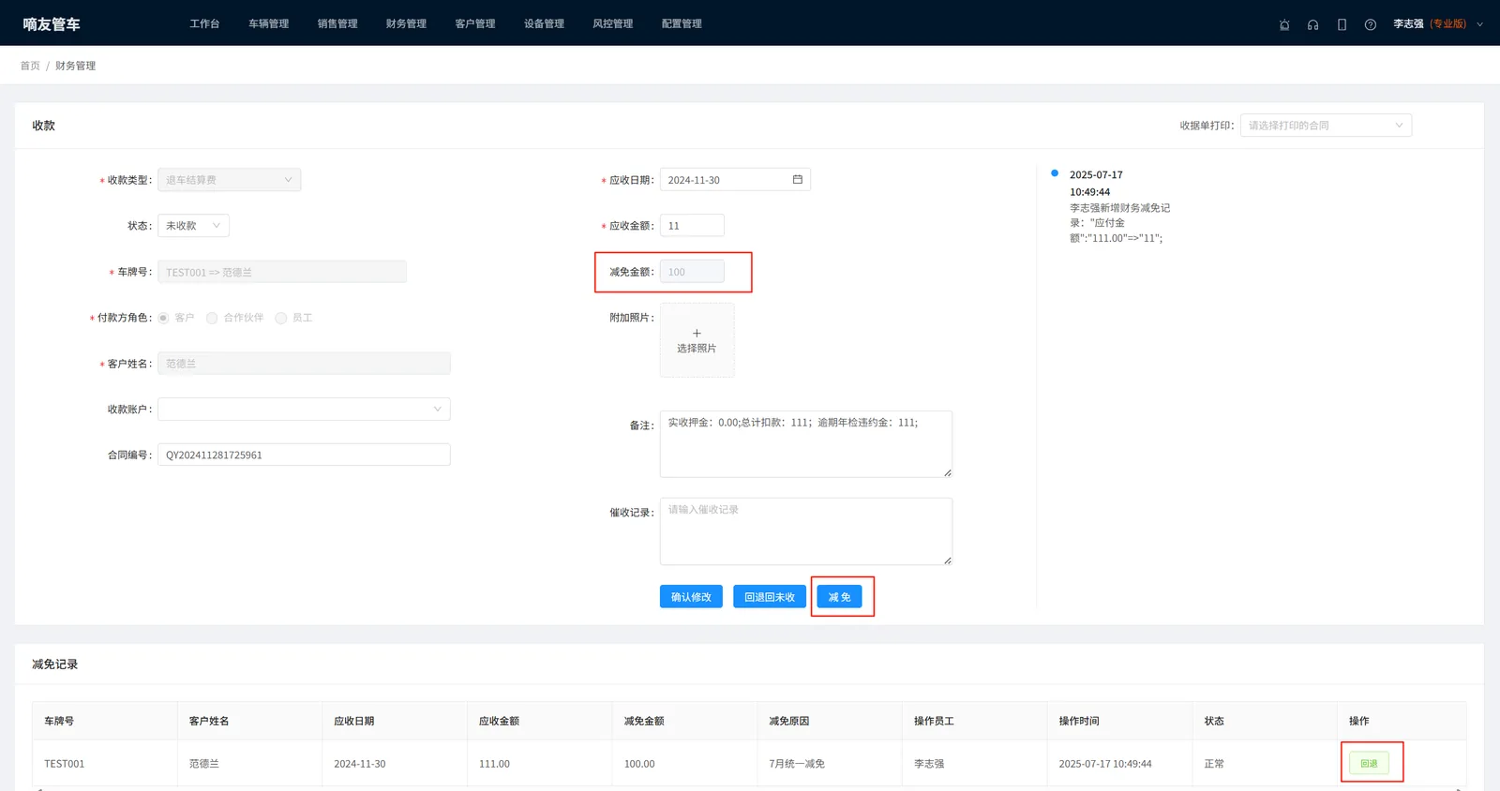Screen dimensions: 1500x791
Task: Open the 车辆管理 menu
Action: click(269, 23)
